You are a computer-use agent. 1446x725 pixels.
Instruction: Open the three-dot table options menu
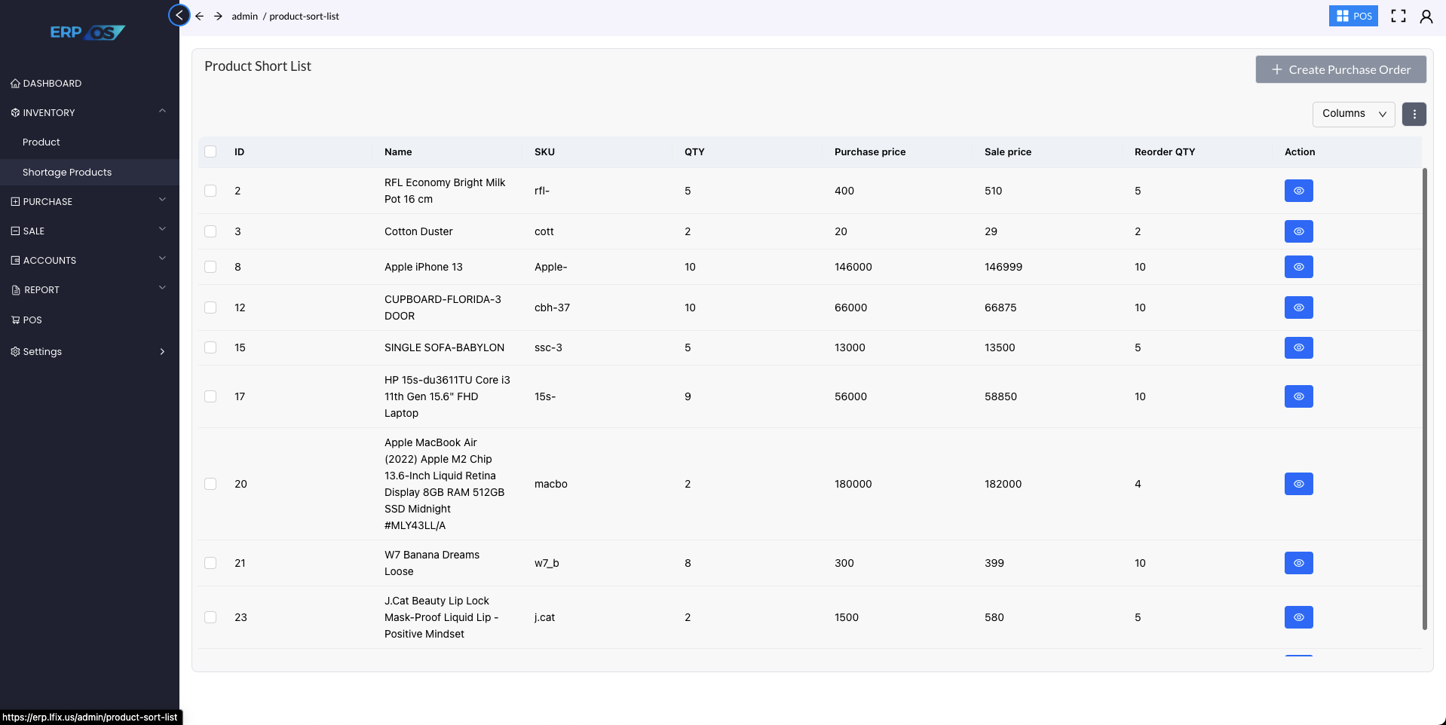pos(1414,114)
